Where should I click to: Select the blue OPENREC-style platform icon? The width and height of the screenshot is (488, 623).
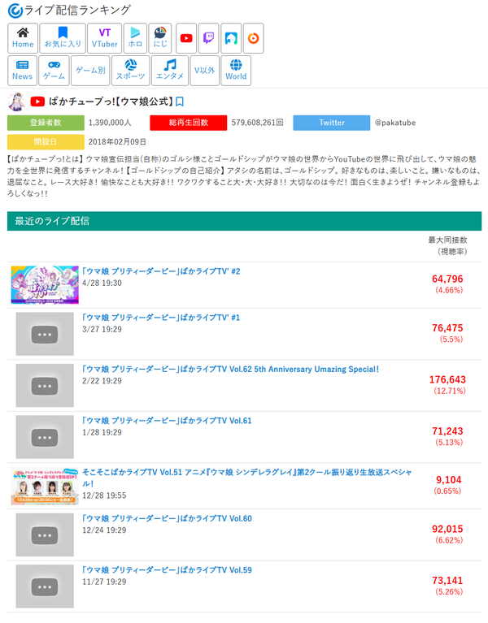(x=231, y=38)
